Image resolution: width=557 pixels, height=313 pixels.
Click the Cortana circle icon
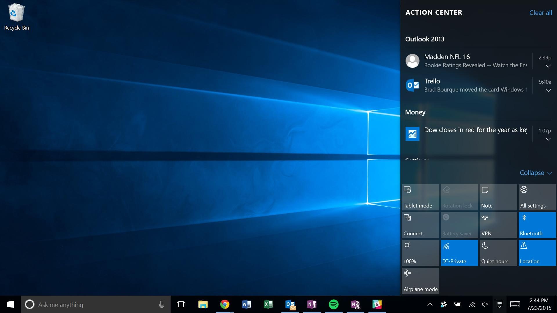(29, 304)
